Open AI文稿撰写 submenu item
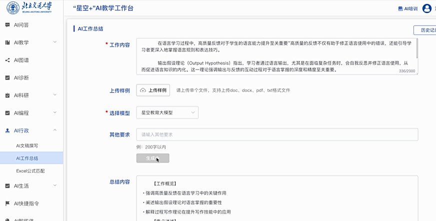 tap(27, 145)
